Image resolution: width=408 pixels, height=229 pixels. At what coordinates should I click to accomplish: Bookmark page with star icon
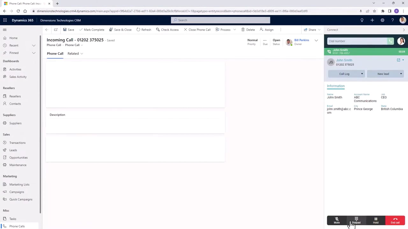pos(374,11)
